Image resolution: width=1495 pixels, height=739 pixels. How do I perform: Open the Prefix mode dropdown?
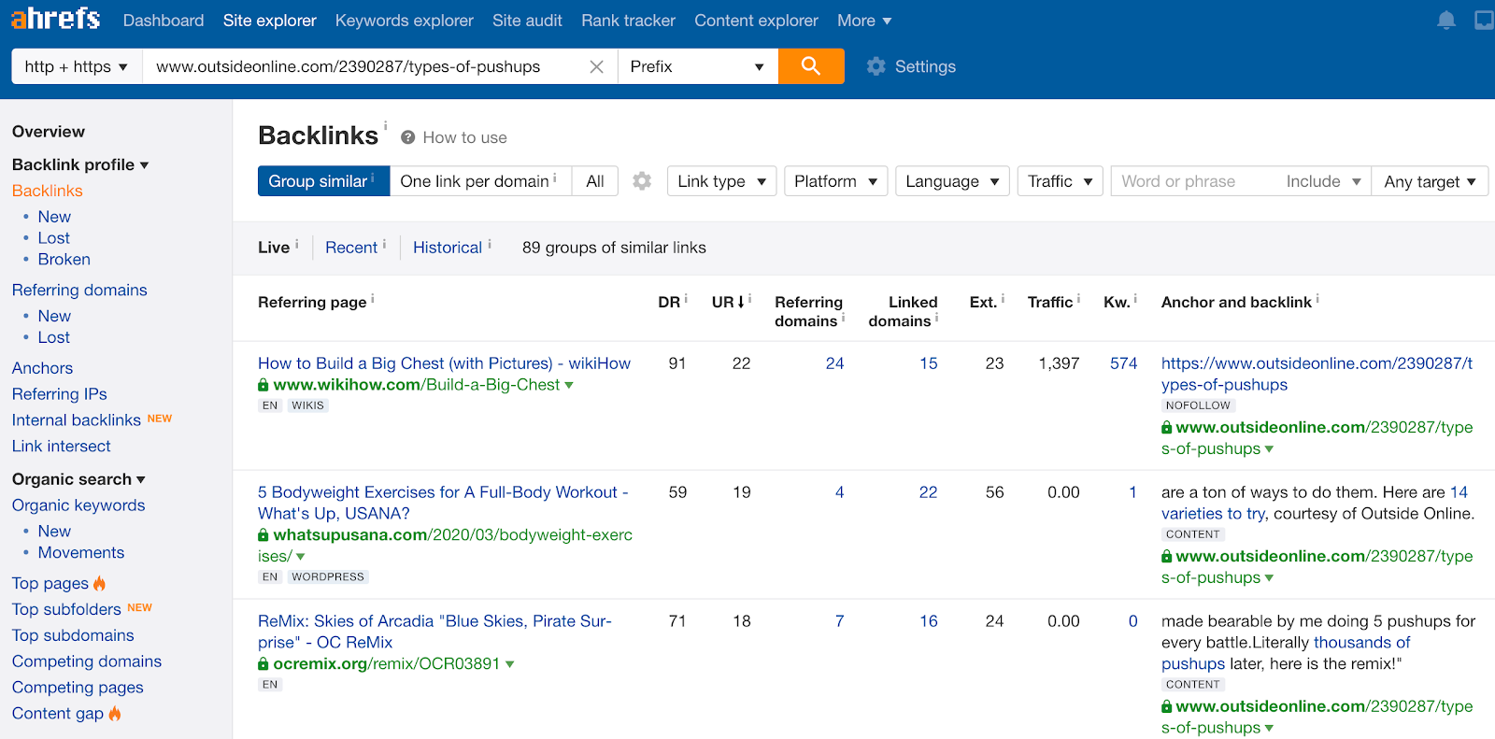pos(698,66)
